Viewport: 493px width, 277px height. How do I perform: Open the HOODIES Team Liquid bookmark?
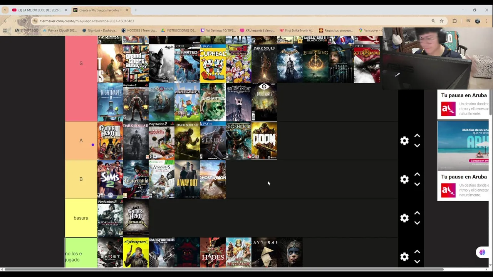(139, 30)
